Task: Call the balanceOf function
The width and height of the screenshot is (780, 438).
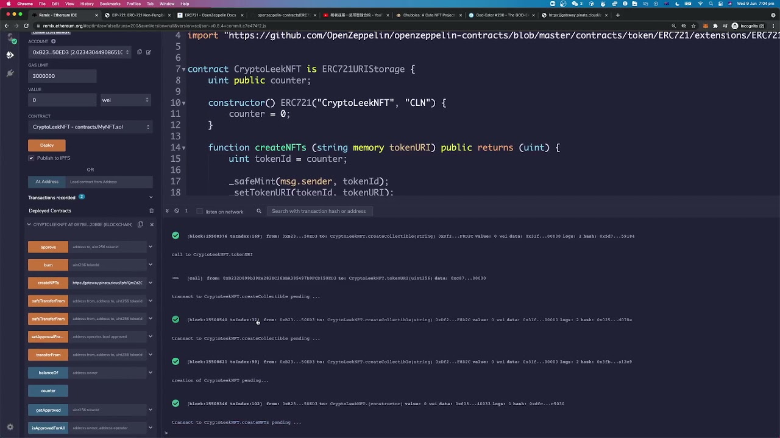Action: tap(48, 373)
